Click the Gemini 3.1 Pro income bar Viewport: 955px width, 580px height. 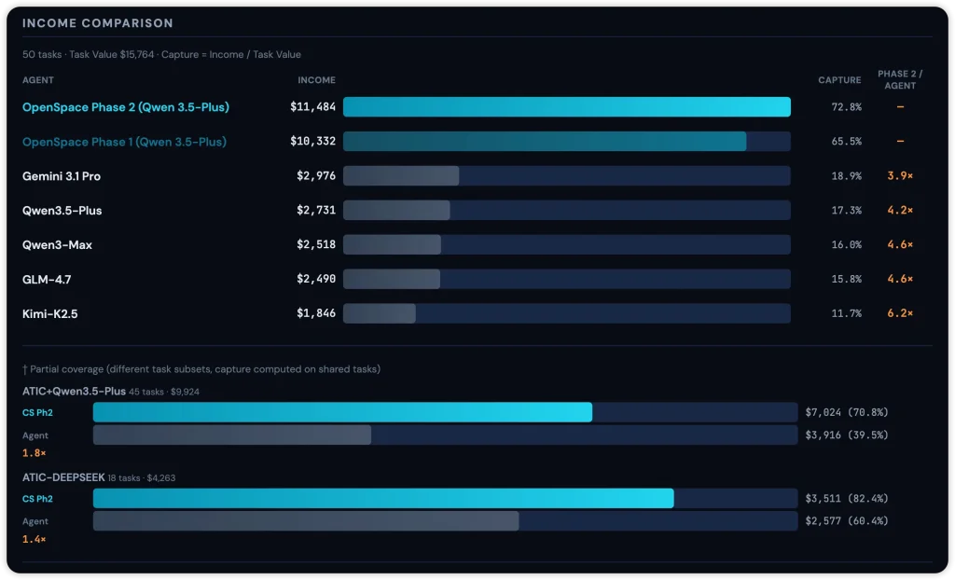401,176
